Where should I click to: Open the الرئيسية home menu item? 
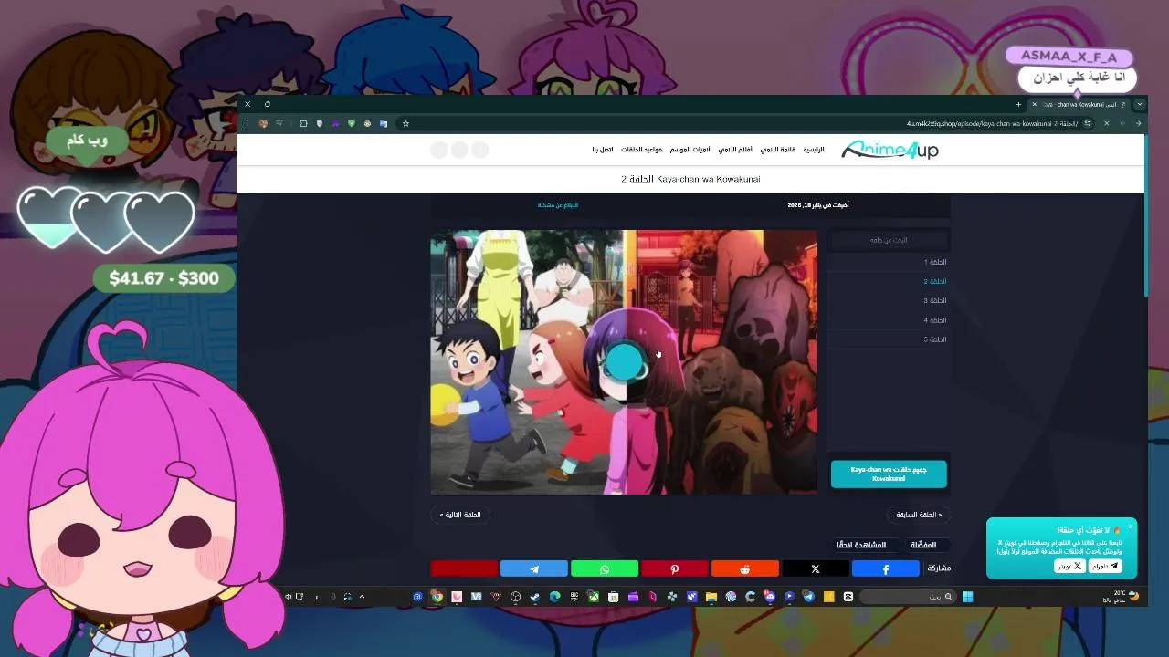[814, 150]
